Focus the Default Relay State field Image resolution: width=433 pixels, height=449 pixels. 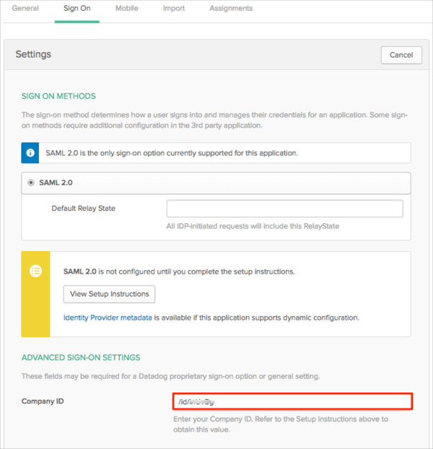pos(284,209)
